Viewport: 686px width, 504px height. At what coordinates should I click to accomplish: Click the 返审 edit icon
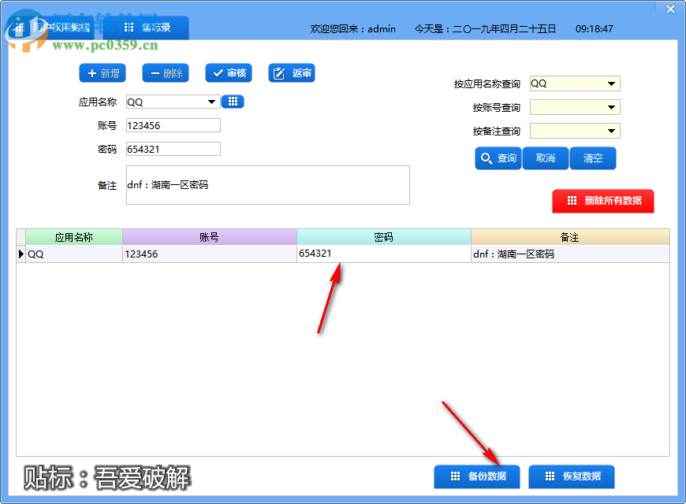point(278,73)
